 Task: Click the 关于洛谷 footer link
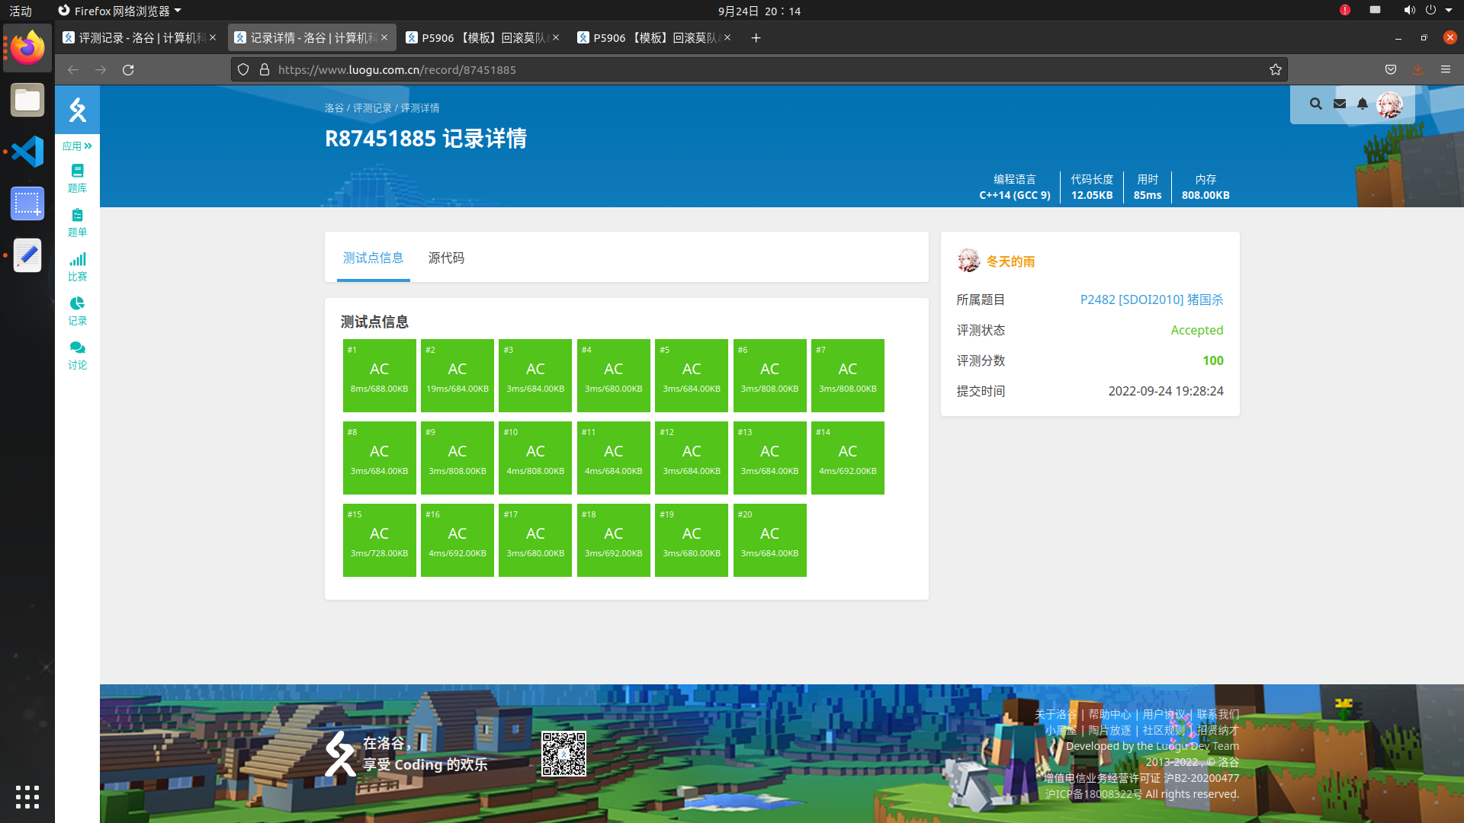click(x=1055, y=714)
